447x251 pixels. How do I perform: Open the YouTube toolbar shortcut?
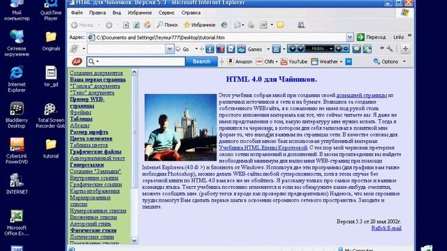[x=294, y=61]
